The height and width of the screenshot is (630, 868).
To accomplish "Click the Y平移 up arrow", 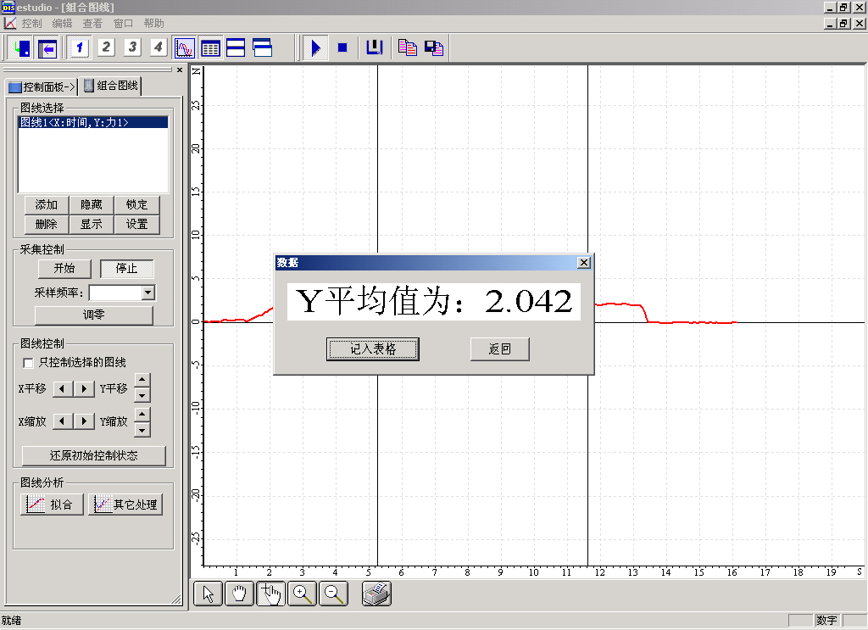I will 142,381.
